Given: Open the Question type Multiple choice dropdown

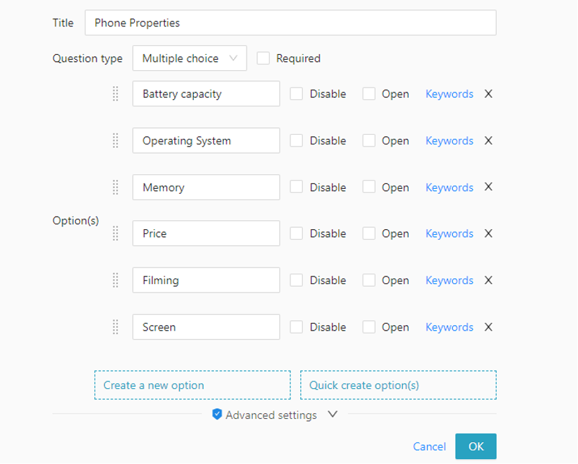Looking at the screenshot, I should pos(190,58).
